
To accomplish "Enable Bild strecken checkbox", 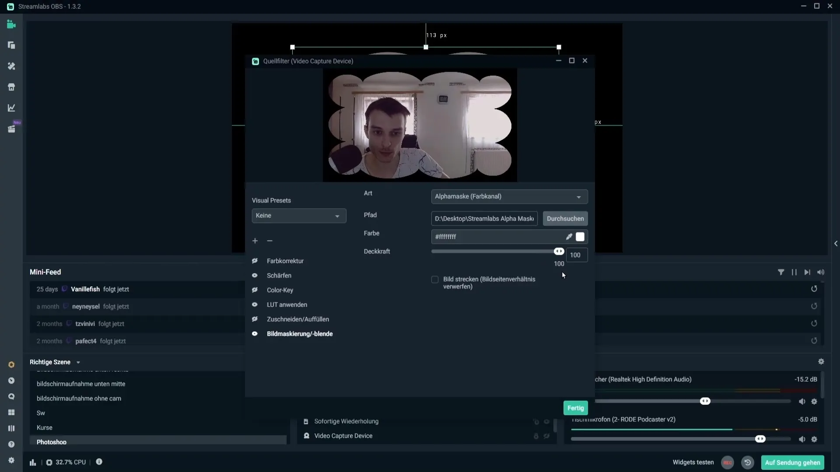I will coord(435,280).
